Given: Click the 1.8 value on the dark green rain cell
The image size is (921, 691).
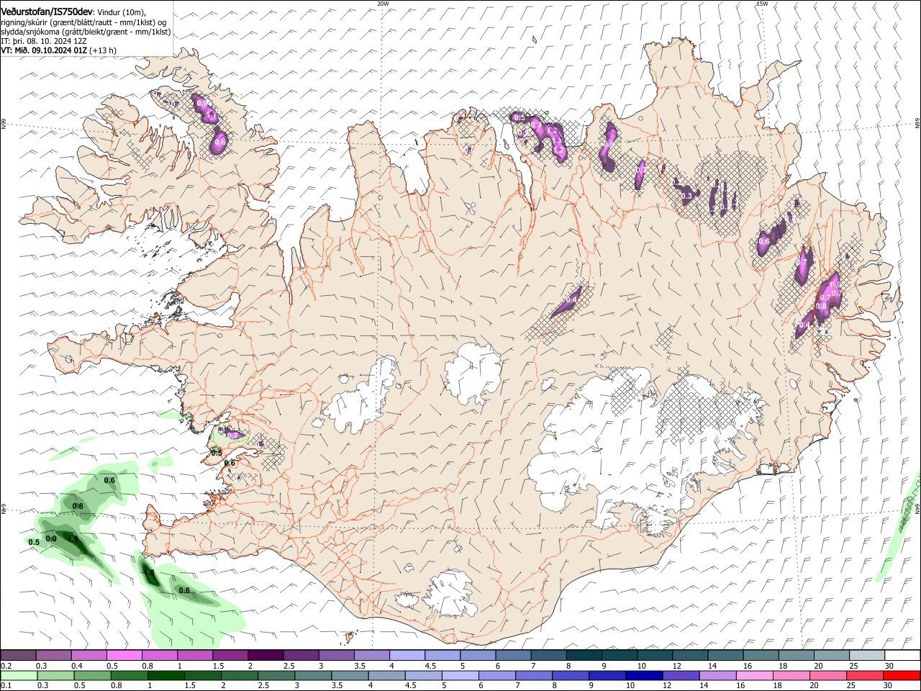Looking at the screenshot, I should coord(150,573).
